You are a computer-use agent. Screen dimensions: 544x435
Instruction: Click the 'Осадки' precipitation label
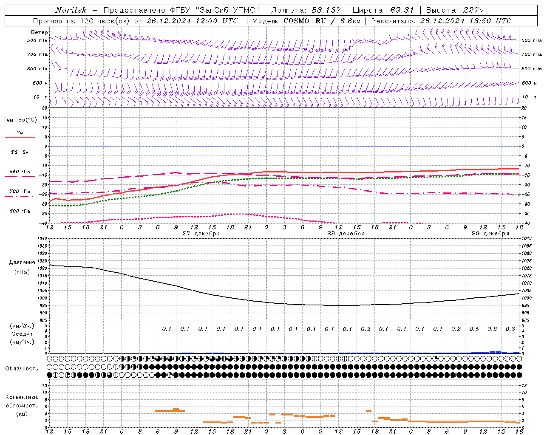[22, 334]
